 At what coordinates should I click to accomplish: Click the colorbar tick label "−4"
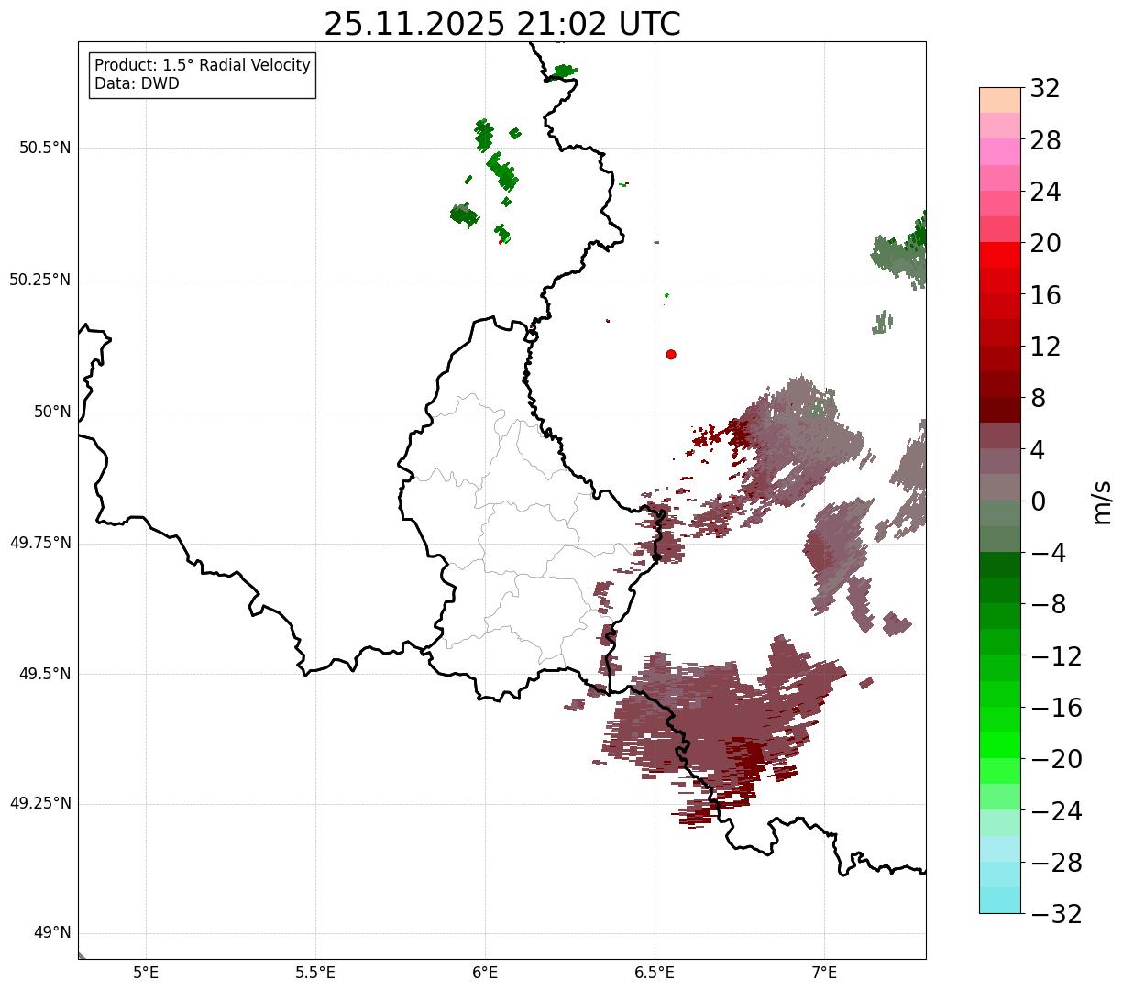coord(1047,554)
